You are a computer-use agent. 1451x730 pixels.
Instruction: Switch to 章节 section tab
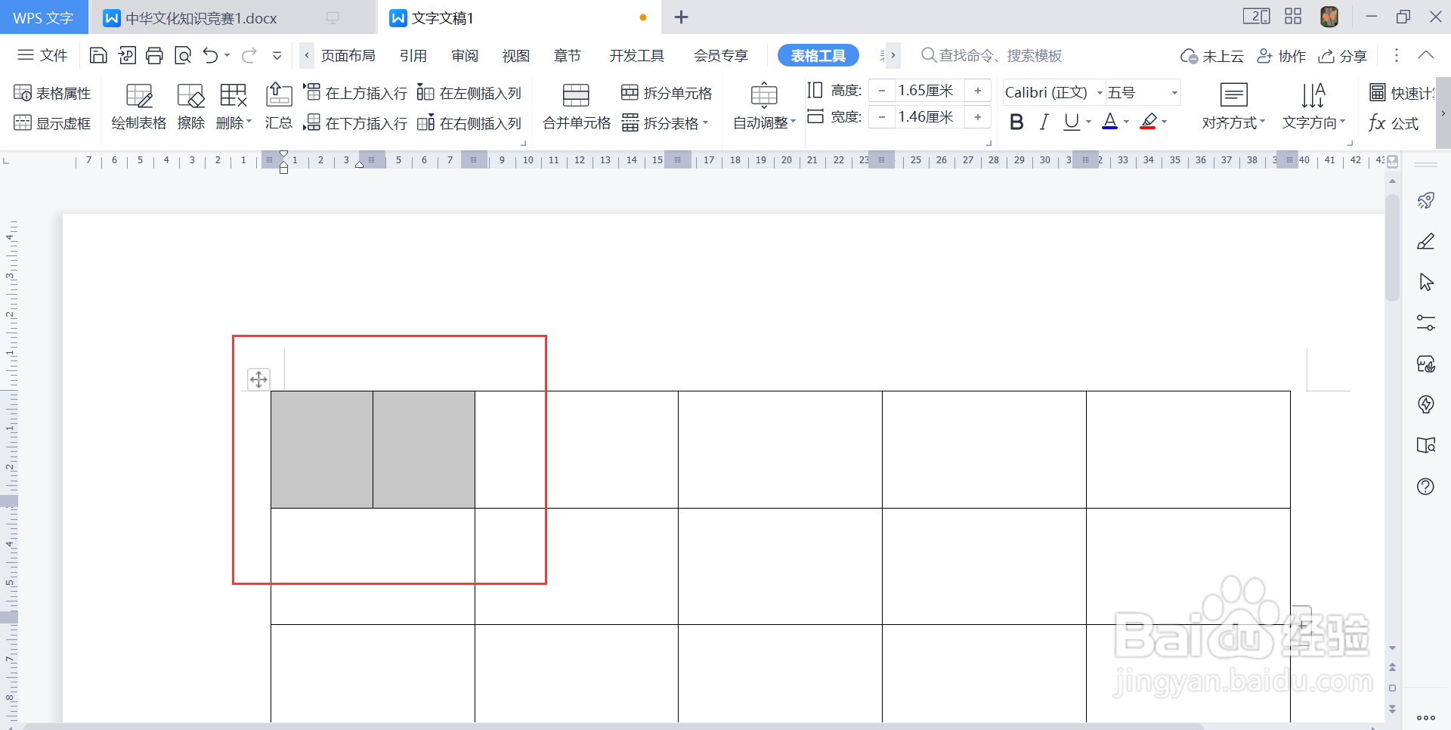[568, 56]
